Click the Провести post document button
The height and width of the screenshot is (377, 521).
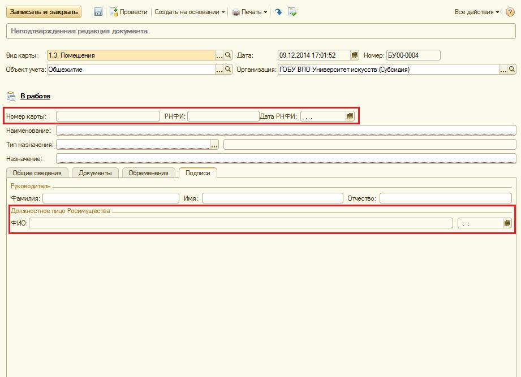pyautogui.click(x=128, y=12)
